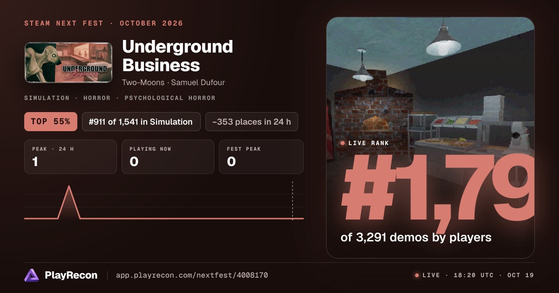Viewport: 559px width, 293px height.
Task: Click the PlayRecon triangle logo icon
Action: pos(32,275)
